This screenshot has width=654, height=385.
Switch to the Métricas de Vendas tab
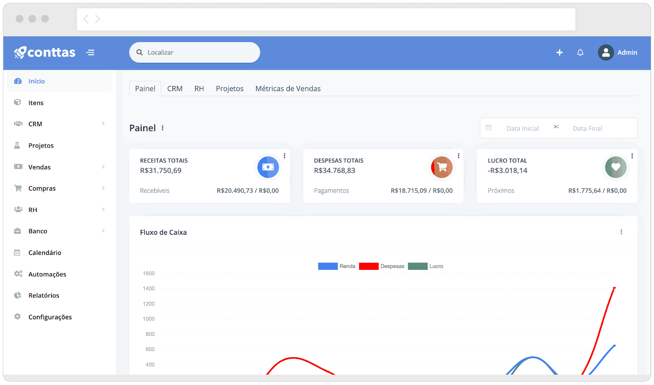288,89
